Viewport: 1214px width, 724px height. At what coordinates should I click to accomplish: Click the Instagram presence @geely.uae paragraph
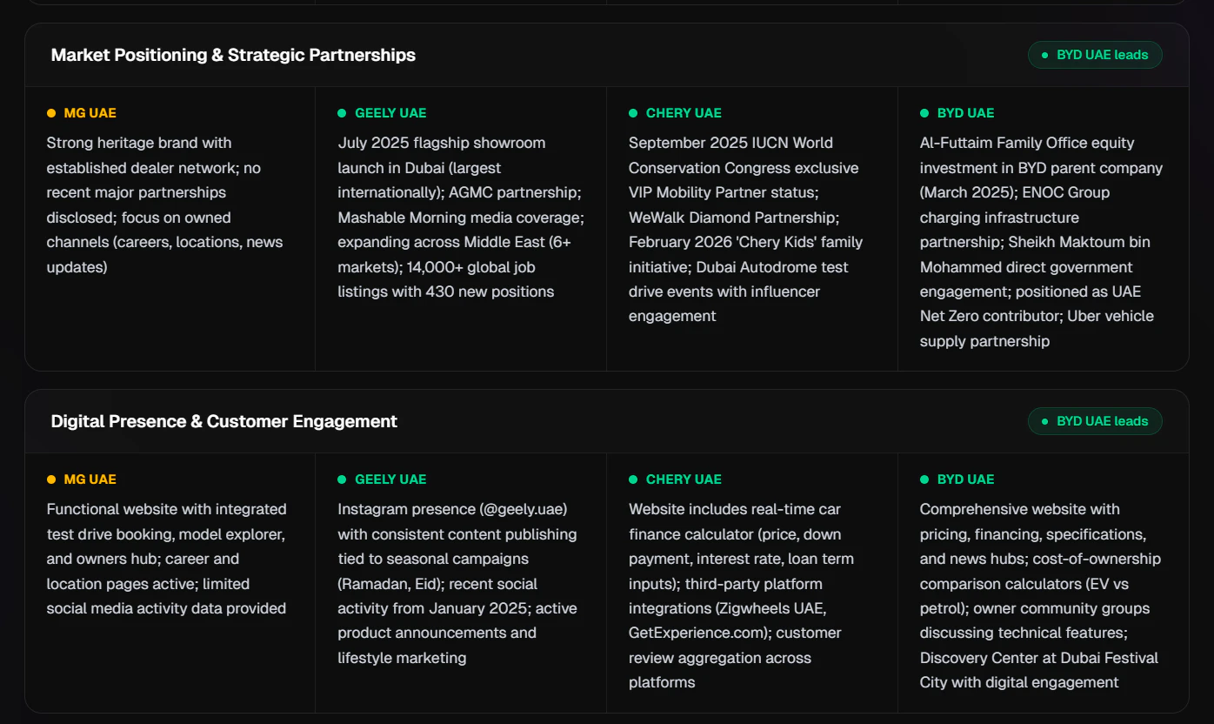(x=457, y=584)
